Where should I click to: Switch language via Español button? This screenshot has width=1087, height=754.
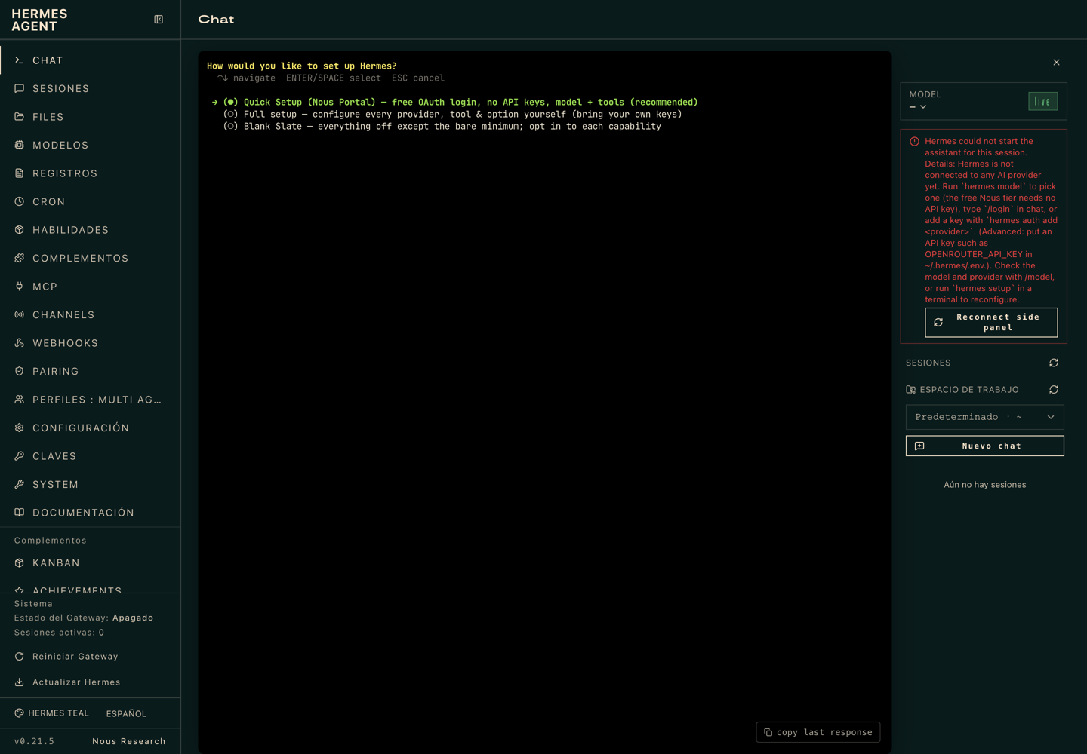click(126, 713)
